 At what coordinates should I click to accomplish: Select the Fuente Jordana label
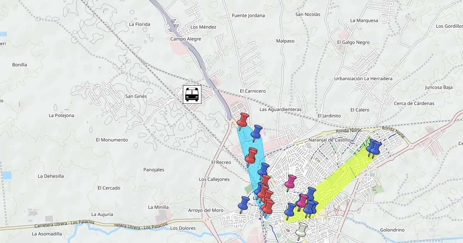coord(248,16)
